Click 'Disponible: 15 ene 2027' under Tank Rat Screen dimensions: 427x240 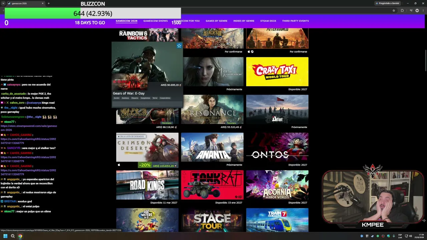point(229,203)
